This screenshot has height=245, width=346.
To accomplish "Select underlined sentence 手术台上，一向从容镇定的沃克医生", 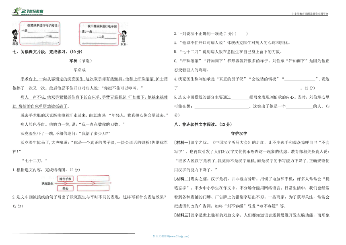I will pos(90,83).
